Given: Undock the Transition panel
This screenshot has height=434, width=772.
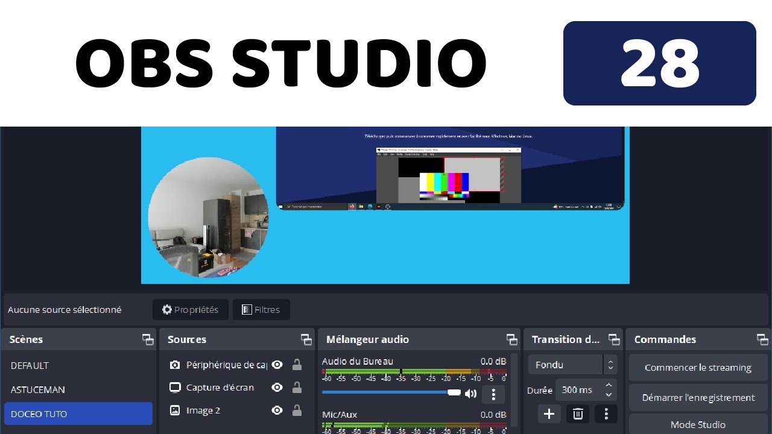Looking at the screenshot, I should coord(614,339).
